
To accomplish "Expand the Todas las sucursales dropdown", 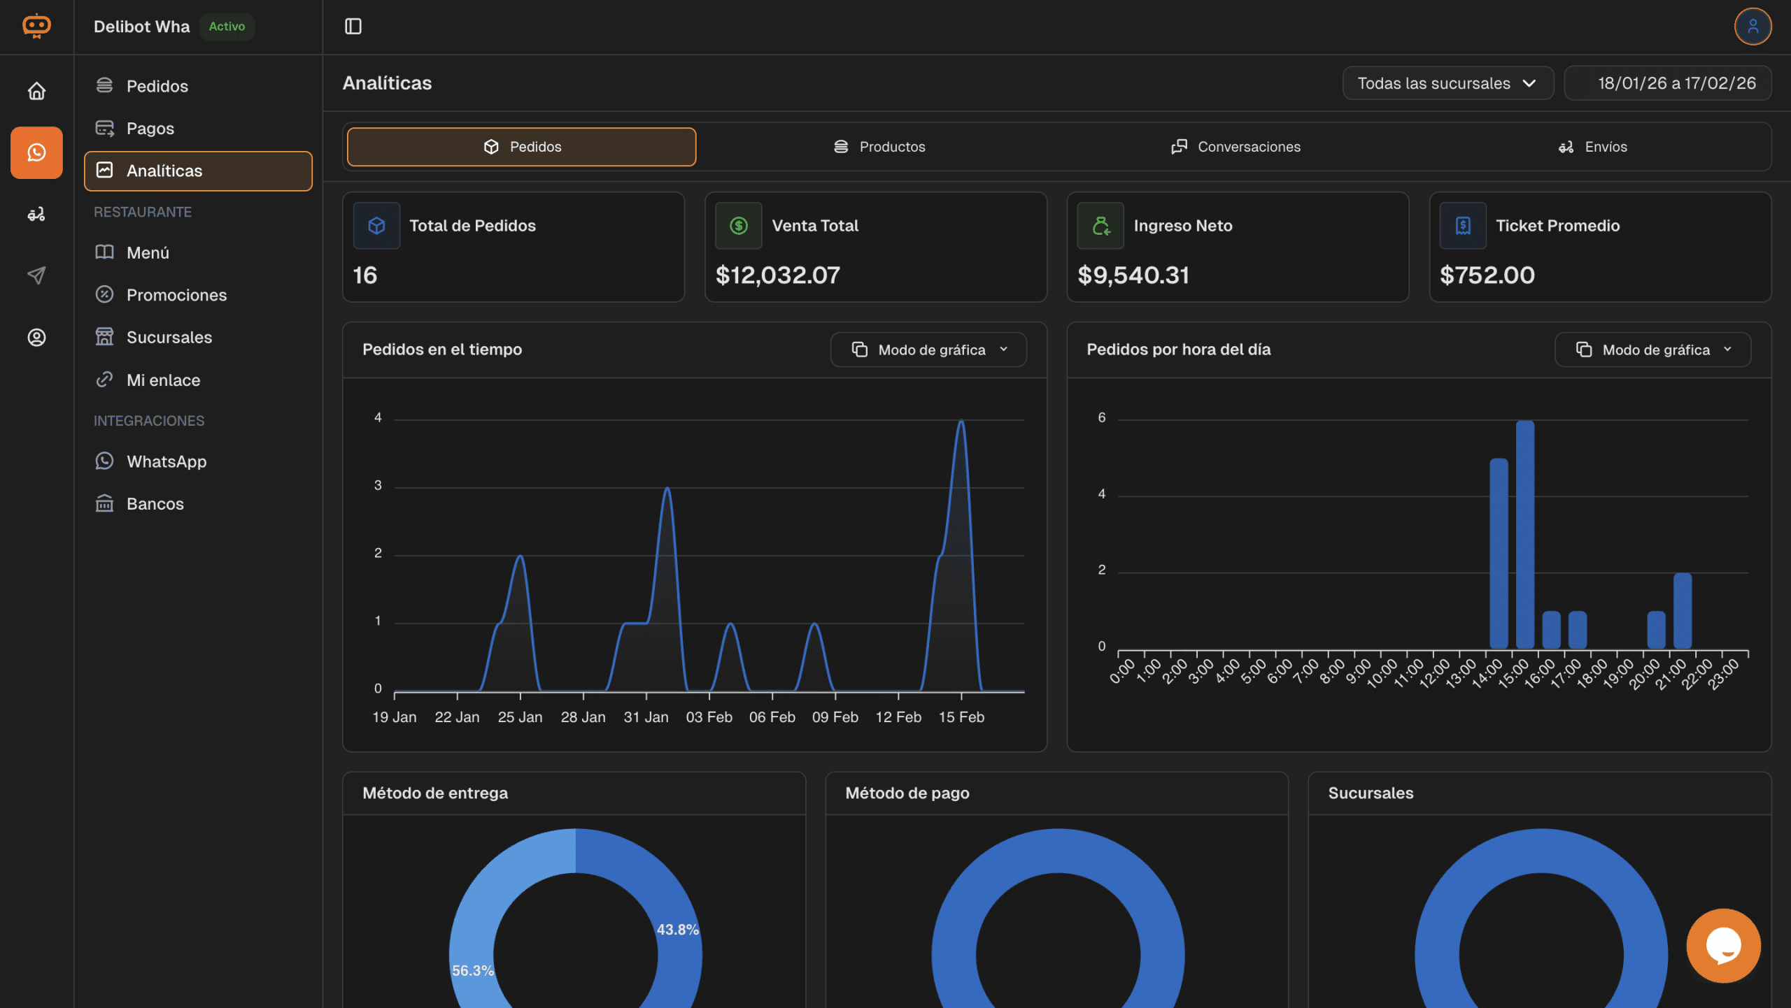I will [1447, 83].
